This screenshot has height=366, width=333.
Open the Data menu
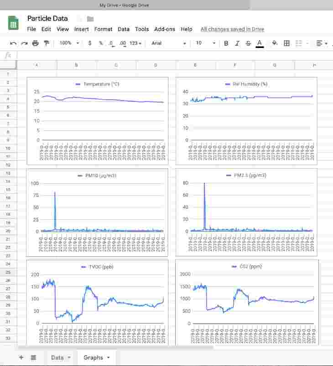[124, 29]
